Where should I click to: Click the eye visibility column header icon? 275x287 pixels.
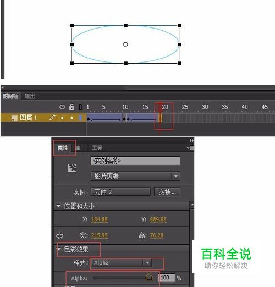[62, 106]
